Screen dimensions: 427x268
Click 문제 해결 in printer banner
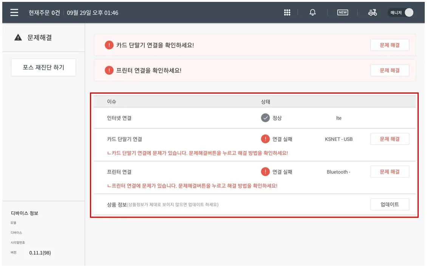pos(390,71)
